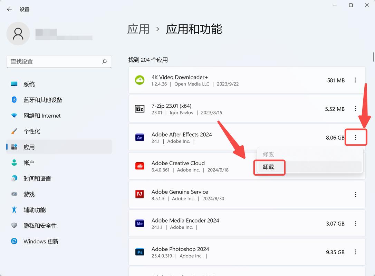Open 系统 settings
The height and width of the screenshot is (276, 375).
pos(59,84)
